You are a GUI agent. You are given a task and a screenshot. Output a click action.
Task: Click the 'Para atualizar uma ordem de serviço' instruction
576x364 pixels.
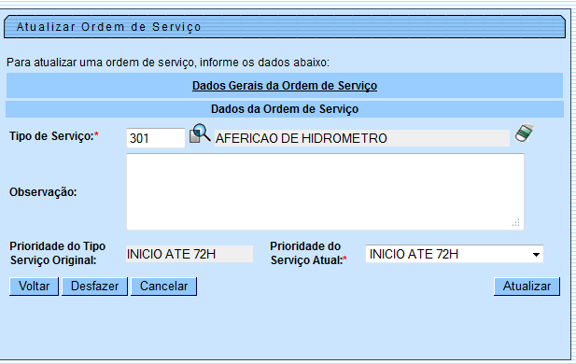[x=168, y=63]
